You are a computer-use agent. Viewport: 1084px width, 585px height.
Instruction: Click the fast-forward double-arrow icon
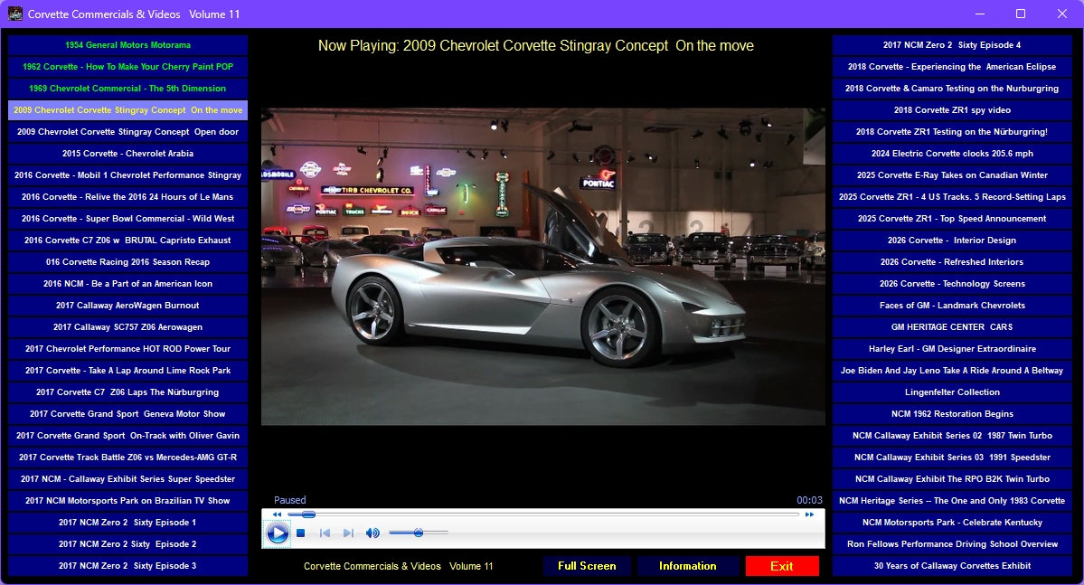click(x=809, y=514)
